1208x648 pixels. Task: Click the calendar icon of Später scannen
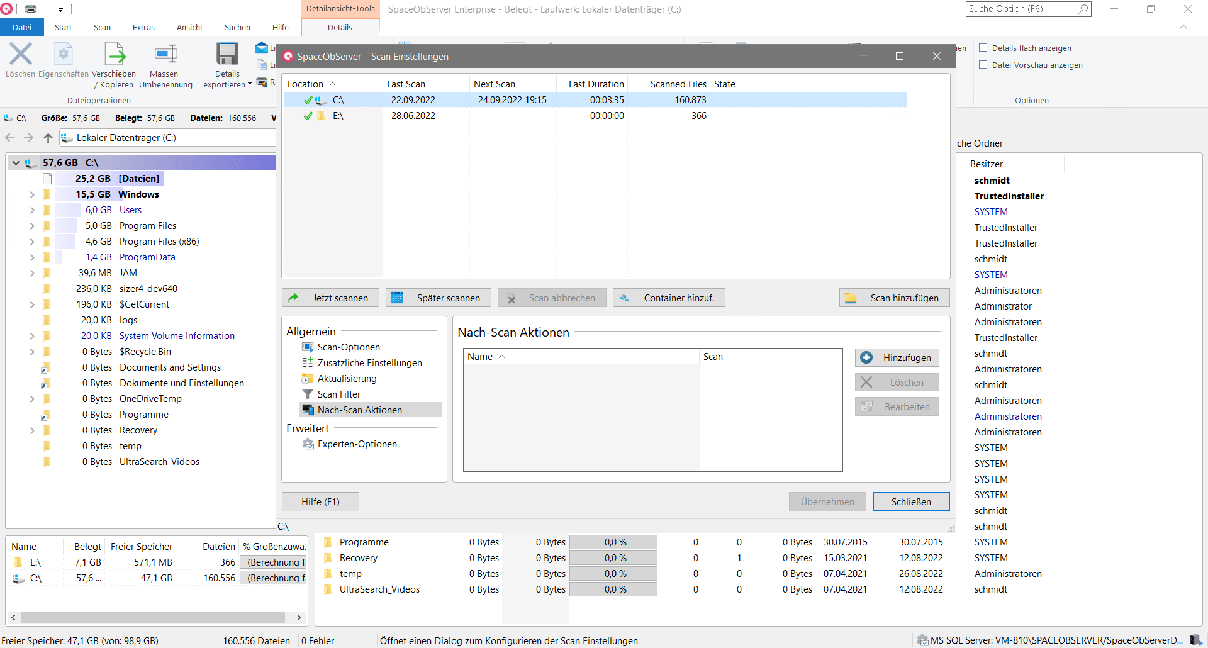[x=397, y=298]
